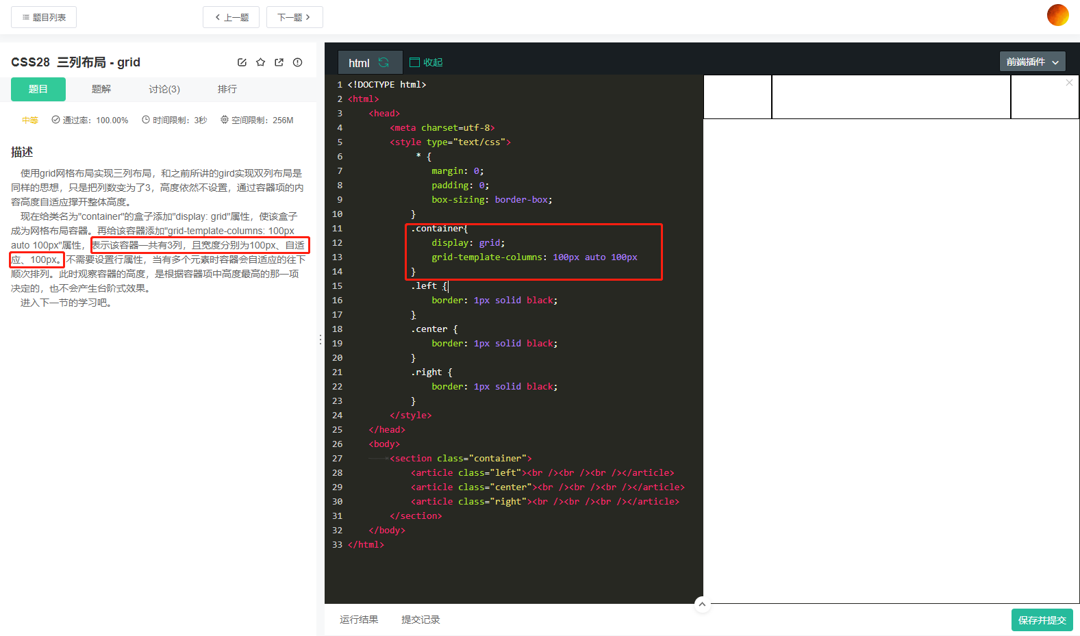The image size is (1080, 636).
Task: Click the </section> closing tag line
Action: click(416, 516)
